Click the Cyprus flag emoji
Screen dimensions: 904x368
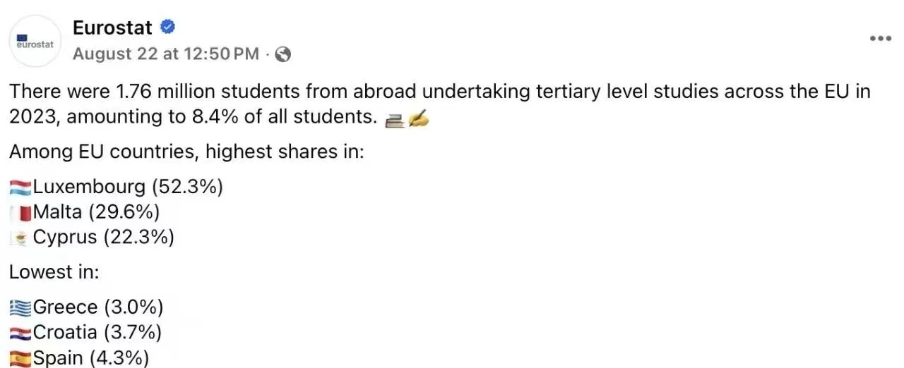click(x=20, y=238)
